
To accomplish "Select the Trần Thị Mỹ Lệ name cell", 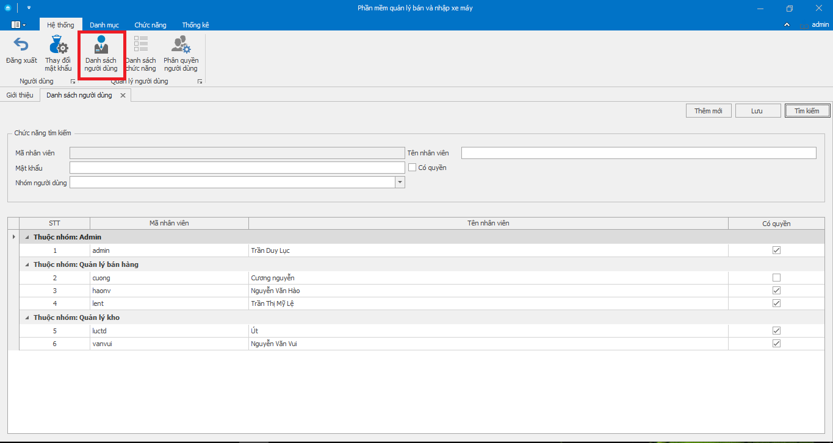I will click(x=488, y=303).
